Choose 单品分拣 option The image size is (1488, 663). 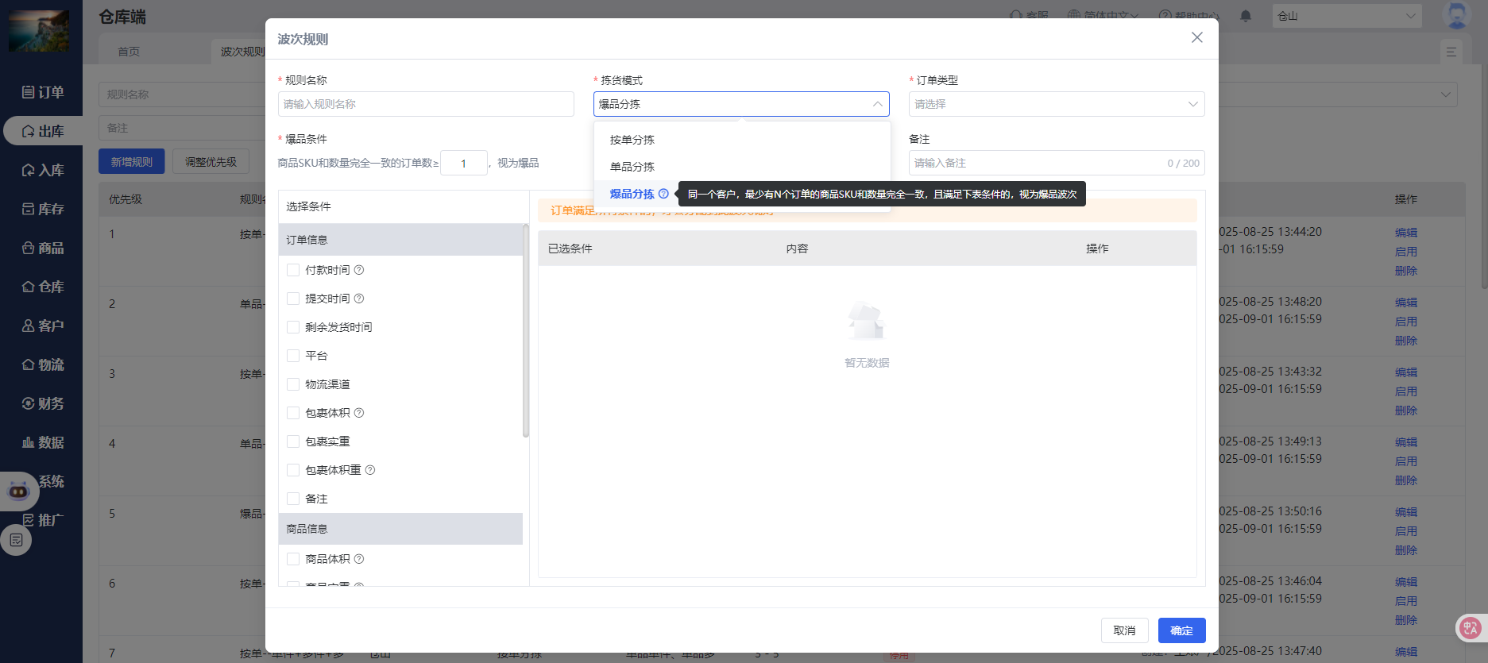632,167
